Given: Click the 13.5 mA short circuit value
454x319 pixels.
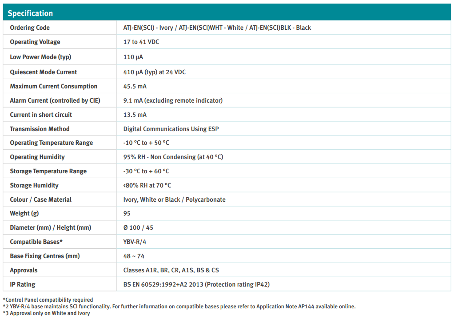Looking at the screenshot, I should pos(135,115).
